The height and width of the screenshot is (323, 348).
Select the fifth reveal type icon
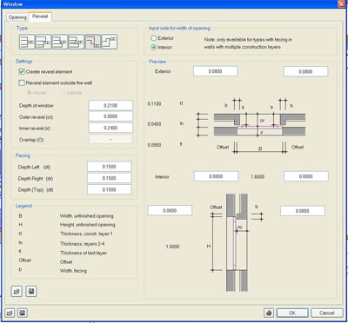(x=93, y=42)
